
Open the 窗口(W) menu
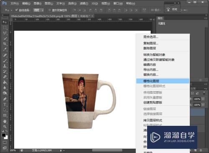point(118,3)
